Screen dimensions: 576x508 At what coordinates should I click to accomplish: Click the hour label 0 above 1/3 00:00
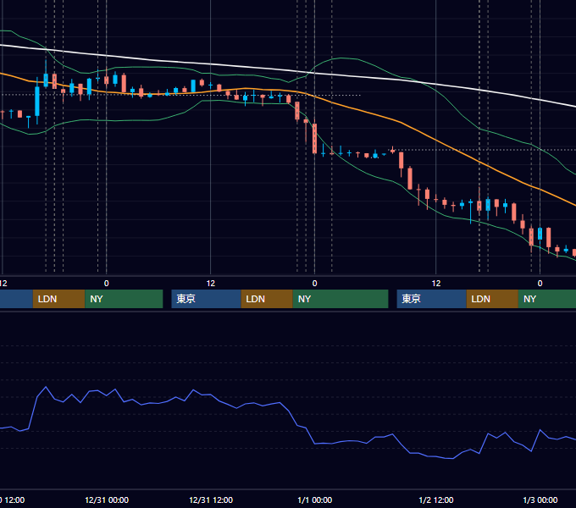(540, 283)
